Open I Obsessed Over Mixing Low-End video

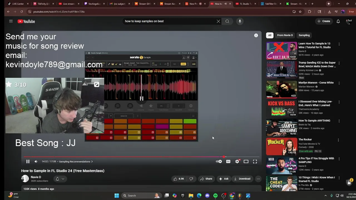click(315, 103)
